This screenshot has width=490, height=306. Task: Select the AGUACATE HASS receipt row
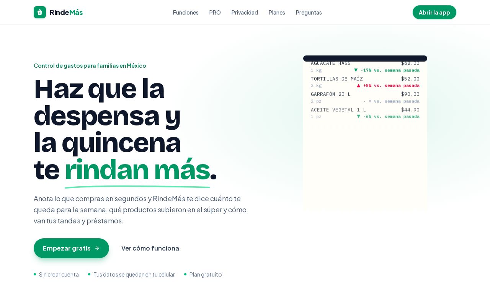click(365, 67)
